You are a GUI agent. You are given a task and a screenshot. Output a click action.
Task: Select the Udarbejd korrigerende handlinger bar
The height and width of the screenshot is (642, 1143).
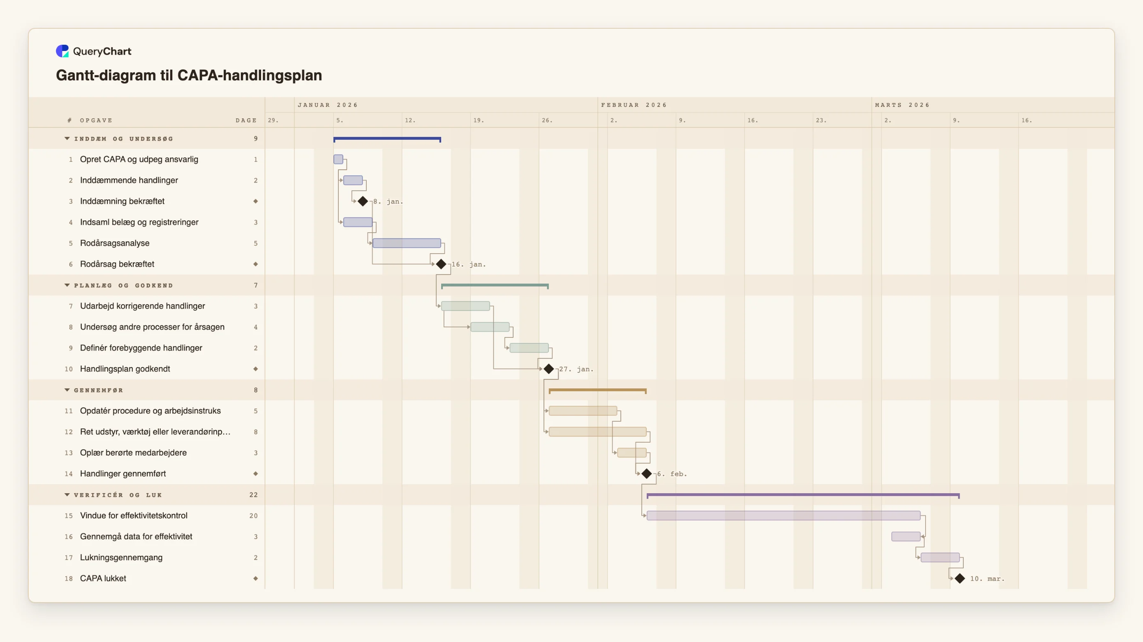466,306
